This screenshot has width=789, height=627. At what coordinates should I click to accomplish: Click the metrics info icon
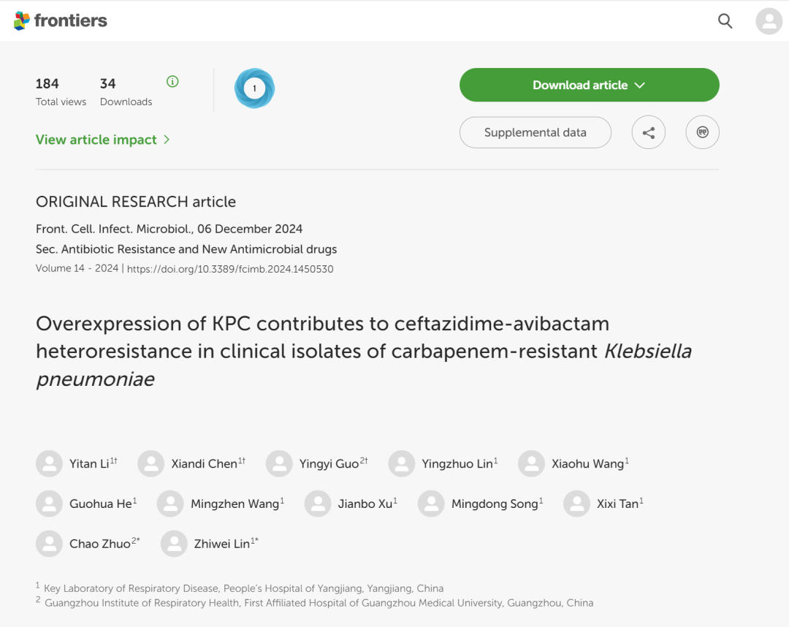pos(172,82)
